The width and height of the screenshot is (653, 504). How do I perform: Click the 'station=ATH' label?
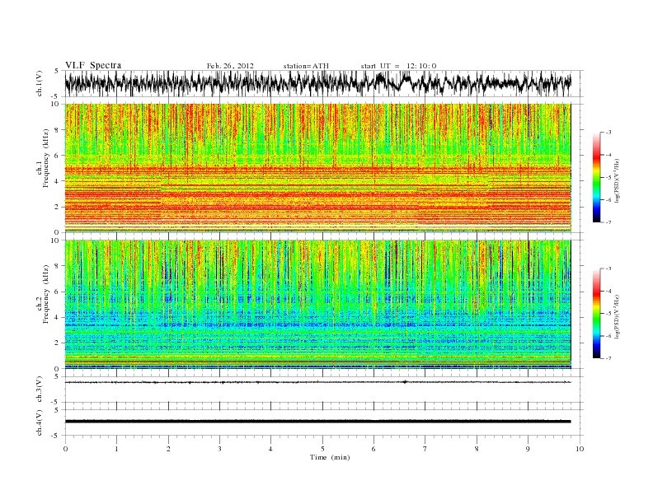(306, 66)
